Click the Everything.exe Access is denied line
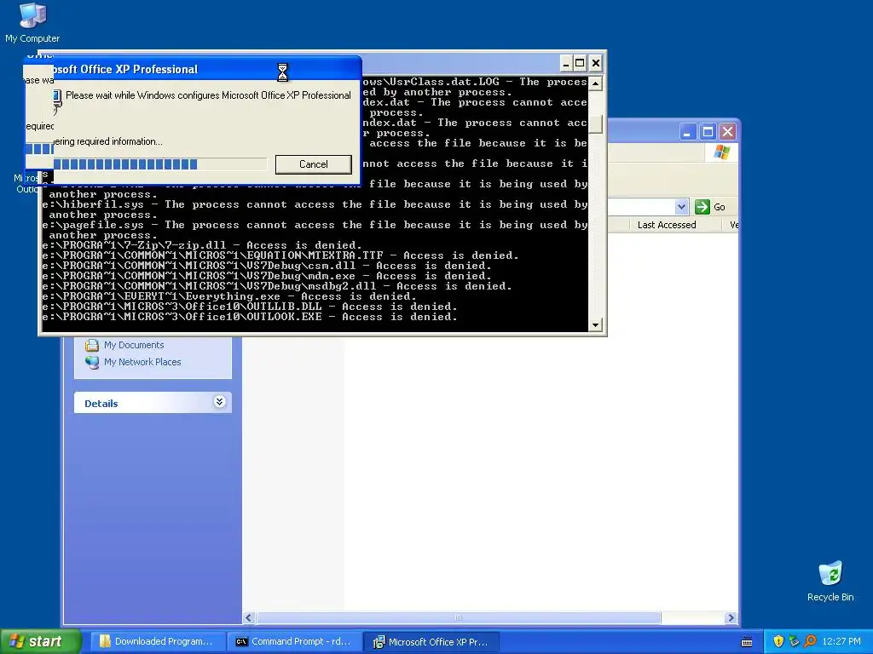This screenshot has width=873, height=654. pos(229,296)
